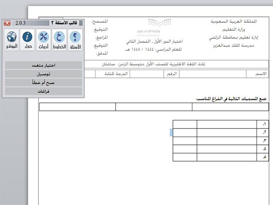The width and height of the screenshot is (273, 205).
Task: Insert a توصيل (matching) question
Action: click(x=43, y=74)
